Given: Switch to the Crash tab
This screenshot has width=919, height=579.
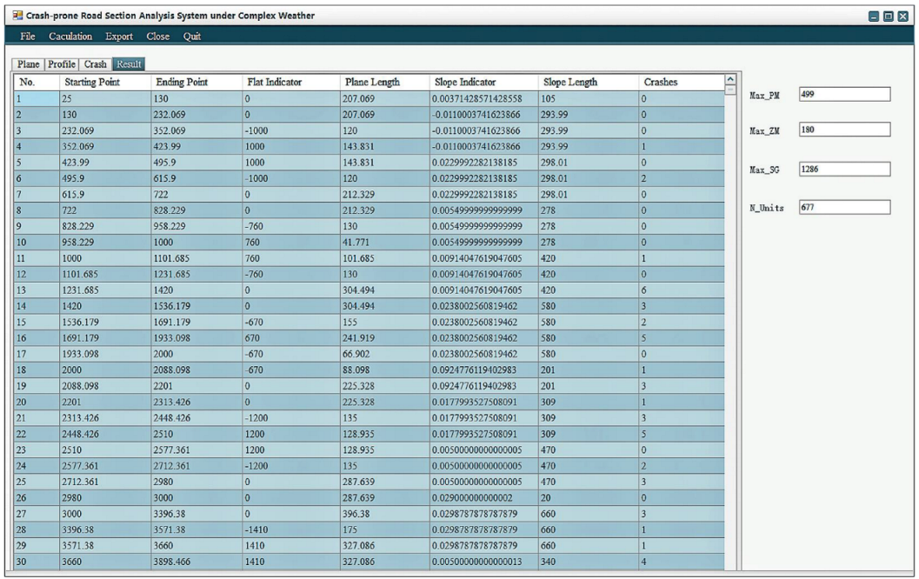Looking at the screenshot, I should 96,64.
